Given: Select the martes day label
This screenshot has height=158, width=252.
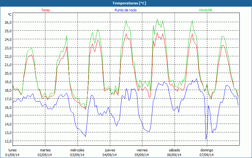Looking at the screenshot, I should point(45,150).
